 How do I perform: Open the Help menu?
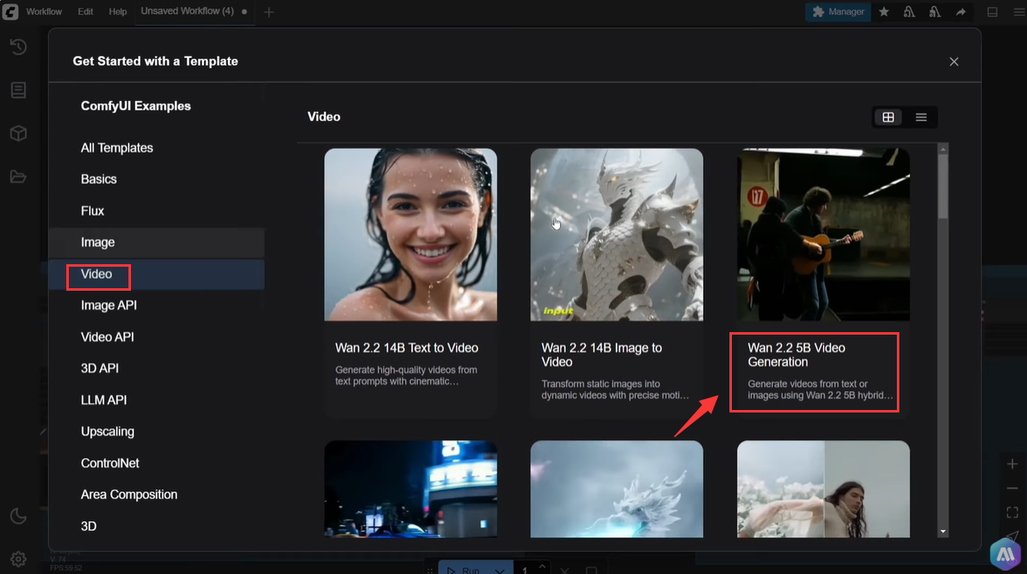click(x=119, y=12)
